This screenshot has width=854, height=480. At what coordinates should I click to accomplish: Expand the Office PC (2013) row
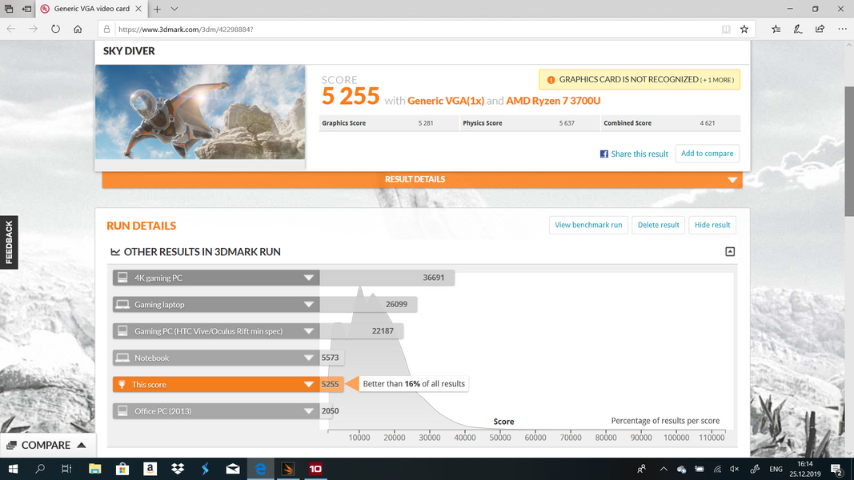308,411
